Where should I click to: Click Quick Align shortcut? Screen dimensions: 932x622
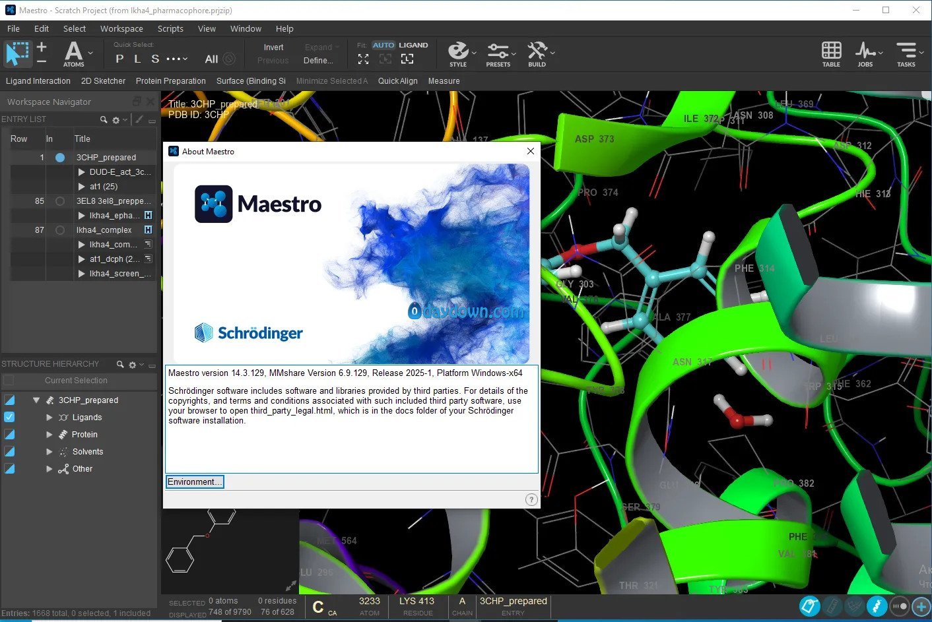[x=397, y=80]
